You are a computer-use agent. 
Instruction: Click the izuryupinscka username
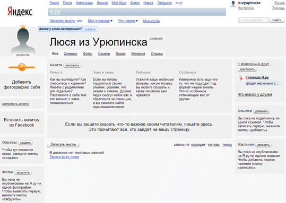pyautogui.click(x=249, y=3)
